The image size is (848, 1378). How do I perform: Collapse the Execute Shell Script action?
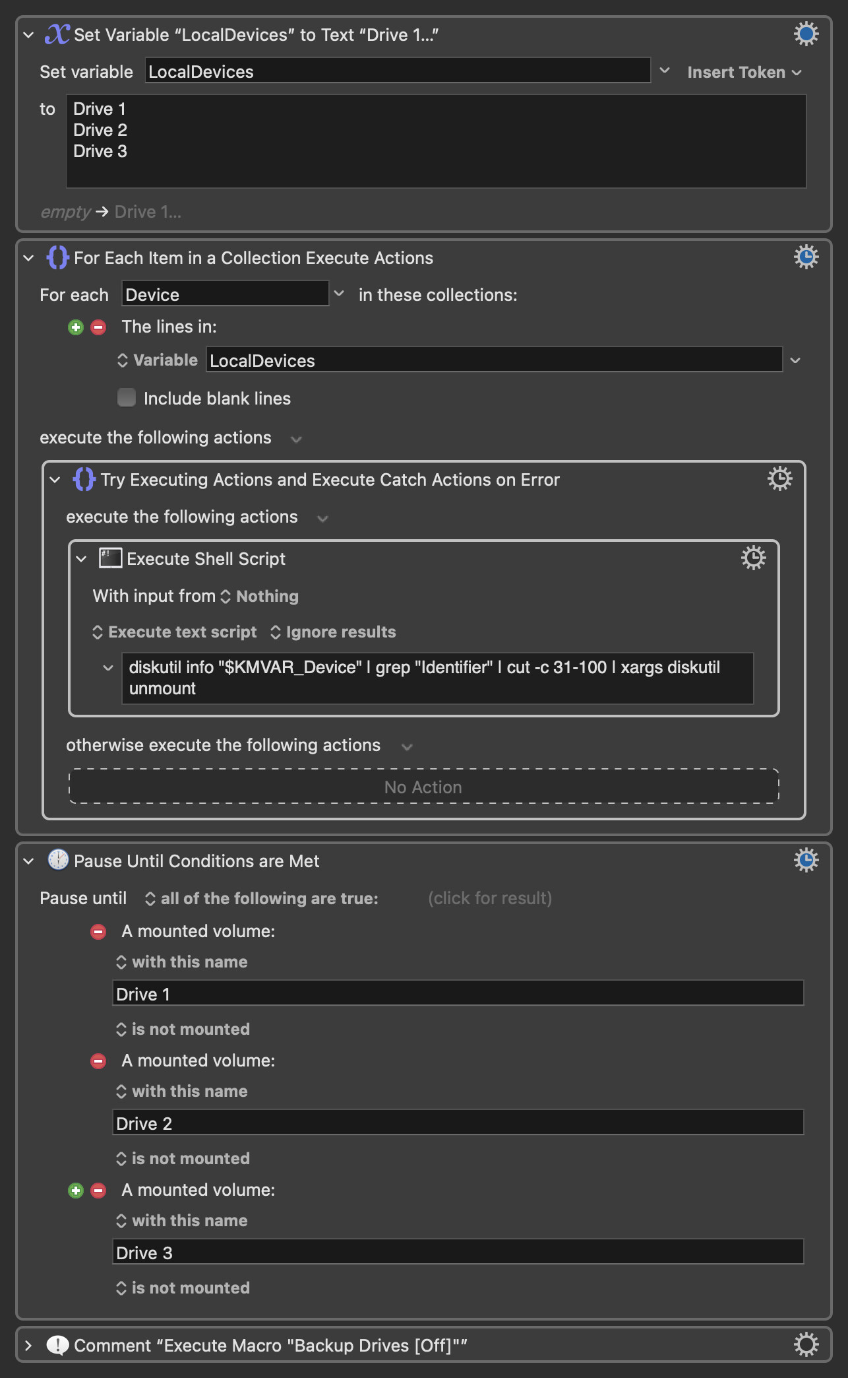point(81,559)
